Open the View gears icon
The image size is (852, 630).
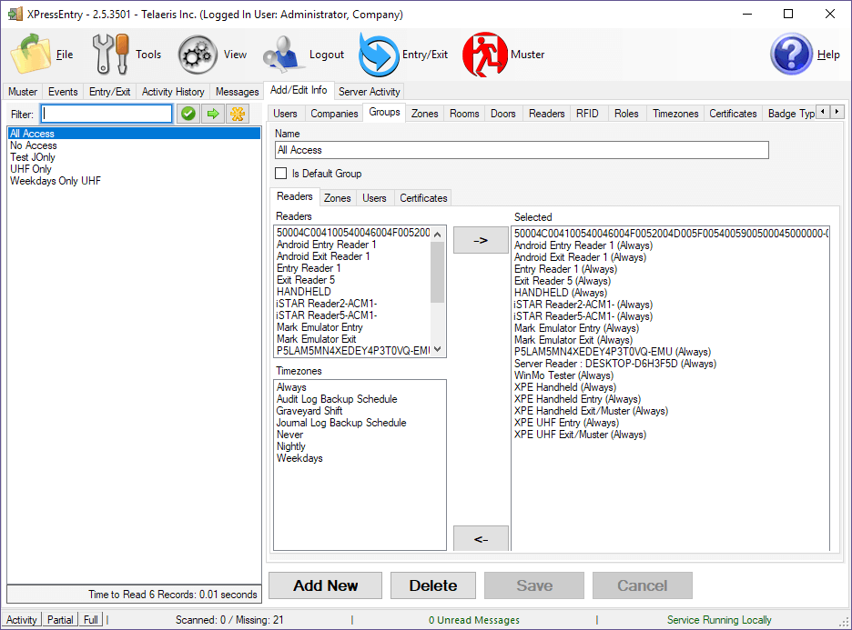click(x=197, y=55)
